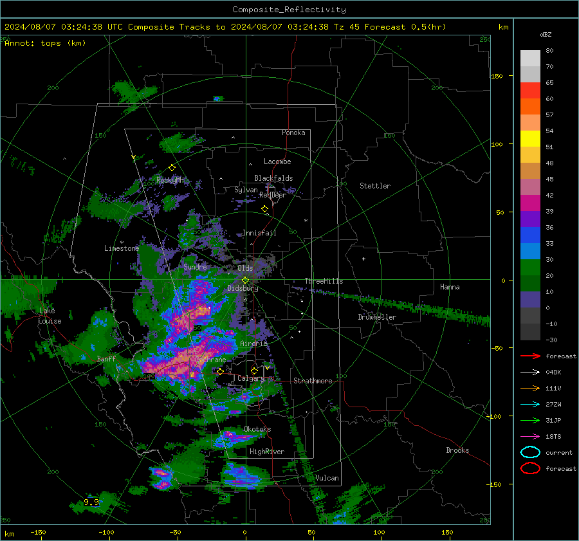The width and height of the screenshot is (579, 541).
Task: Select the bright yellow swatch in the dBZ scale
Action: click(x=530, y=139)
